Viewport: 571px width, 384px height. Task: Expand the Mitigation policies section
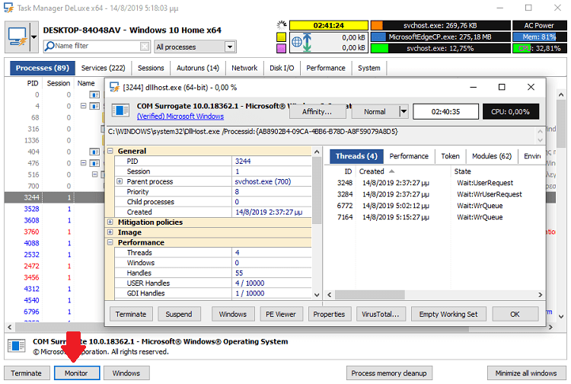(110, 222)
